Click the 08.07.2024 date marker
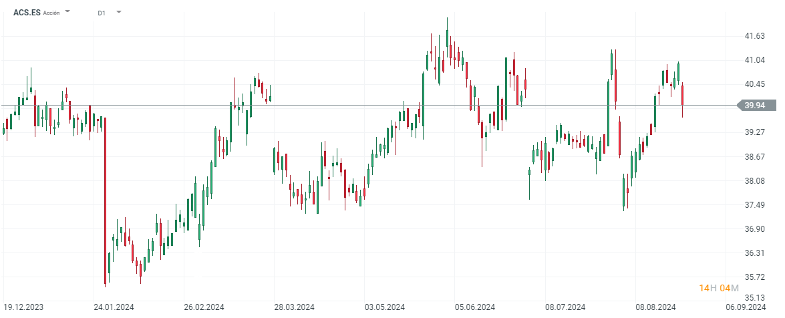Screen dimensions: 785x318 pyautogui.click(x=565, y=307)
